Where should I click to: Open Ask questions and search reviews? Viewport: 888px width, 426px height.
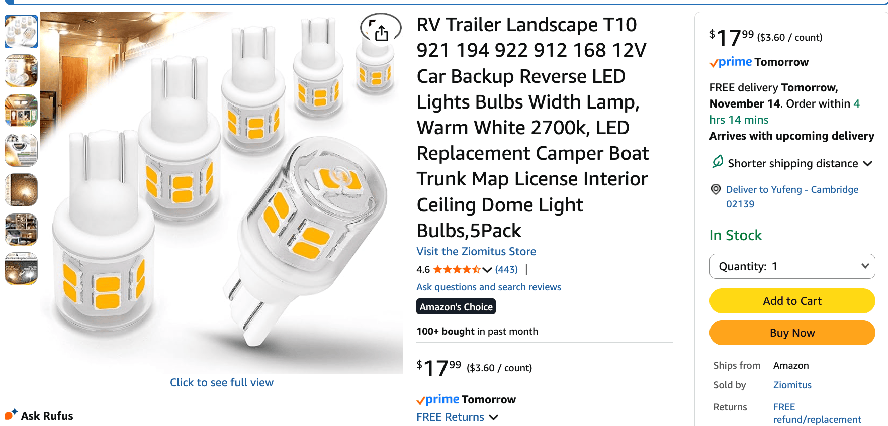[488, 287]
